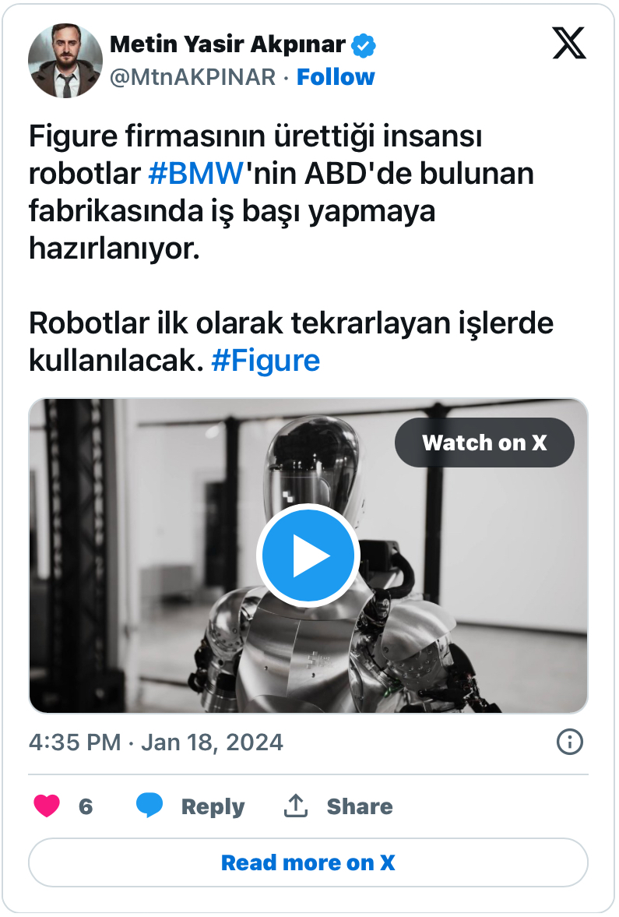Image resolution: width=619 pixels, height=917 pixels.
Task: Play the robot video
Action: click(x=308, y=555)
